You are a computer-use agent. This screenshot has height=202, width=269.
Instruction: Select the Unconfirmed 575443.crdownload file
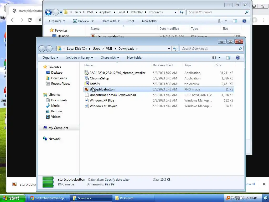pos(113,95)
